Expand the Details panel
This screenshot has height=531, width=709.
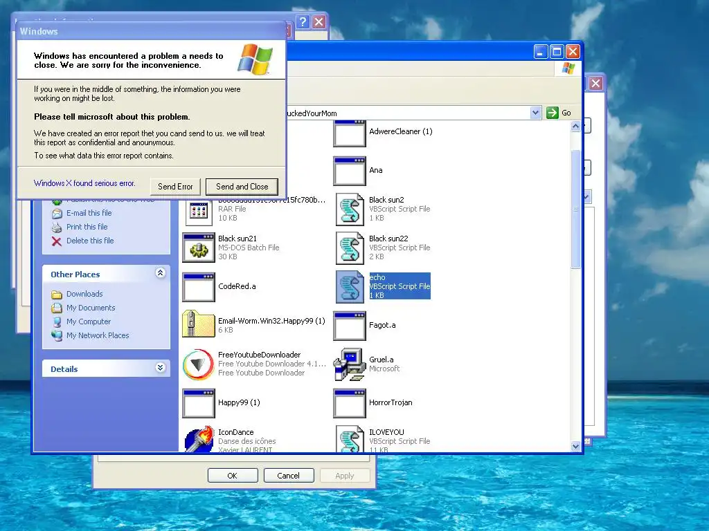[x=160, y=368]
